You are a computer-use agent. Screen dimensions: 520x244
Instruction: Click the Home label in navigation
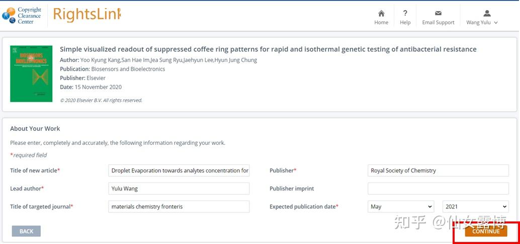(381, 23)
